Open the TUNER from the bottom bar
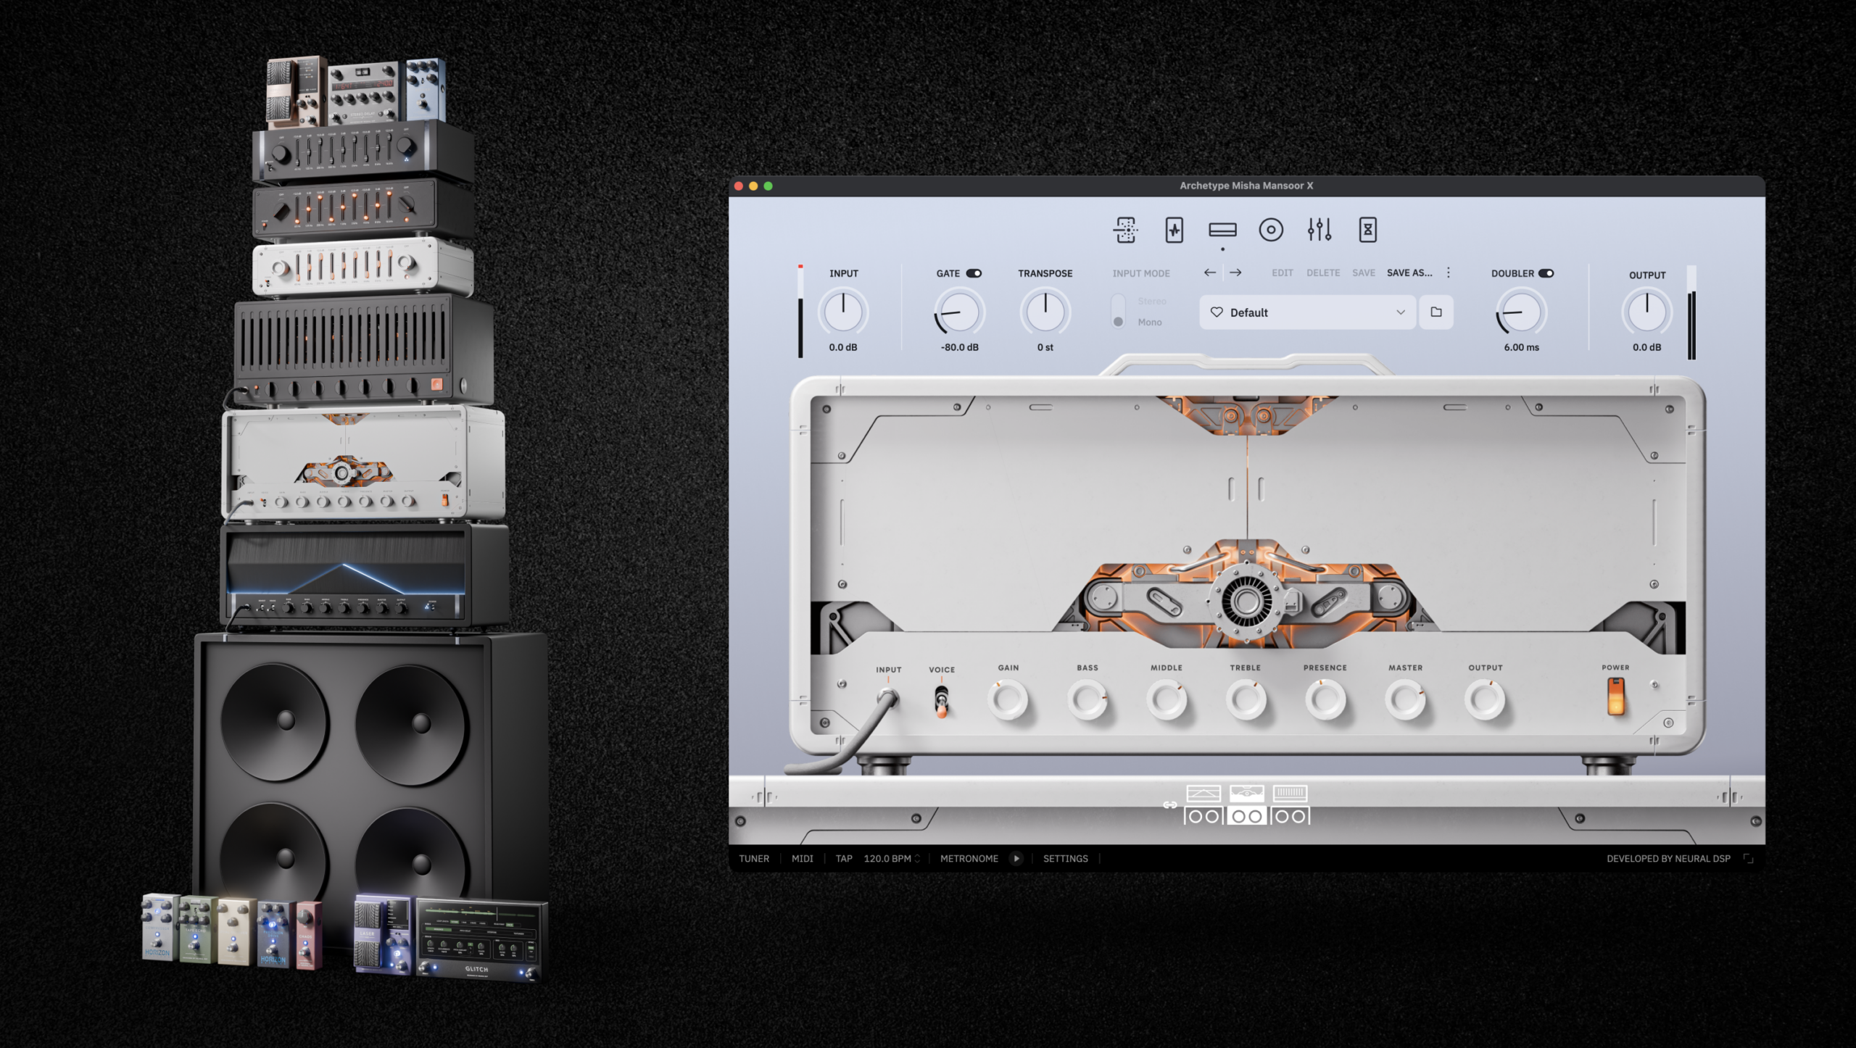Image resolution: width=1856 pixels, height=1048 pixels. pyautogui.click(x=754, y=858)
